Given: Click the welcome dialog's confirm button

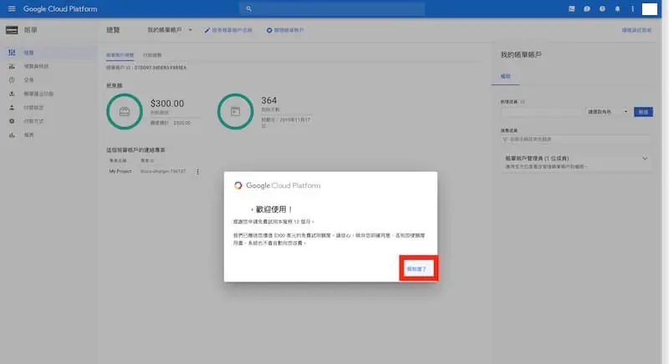Looking at the screenshot, I should point(416,269).
